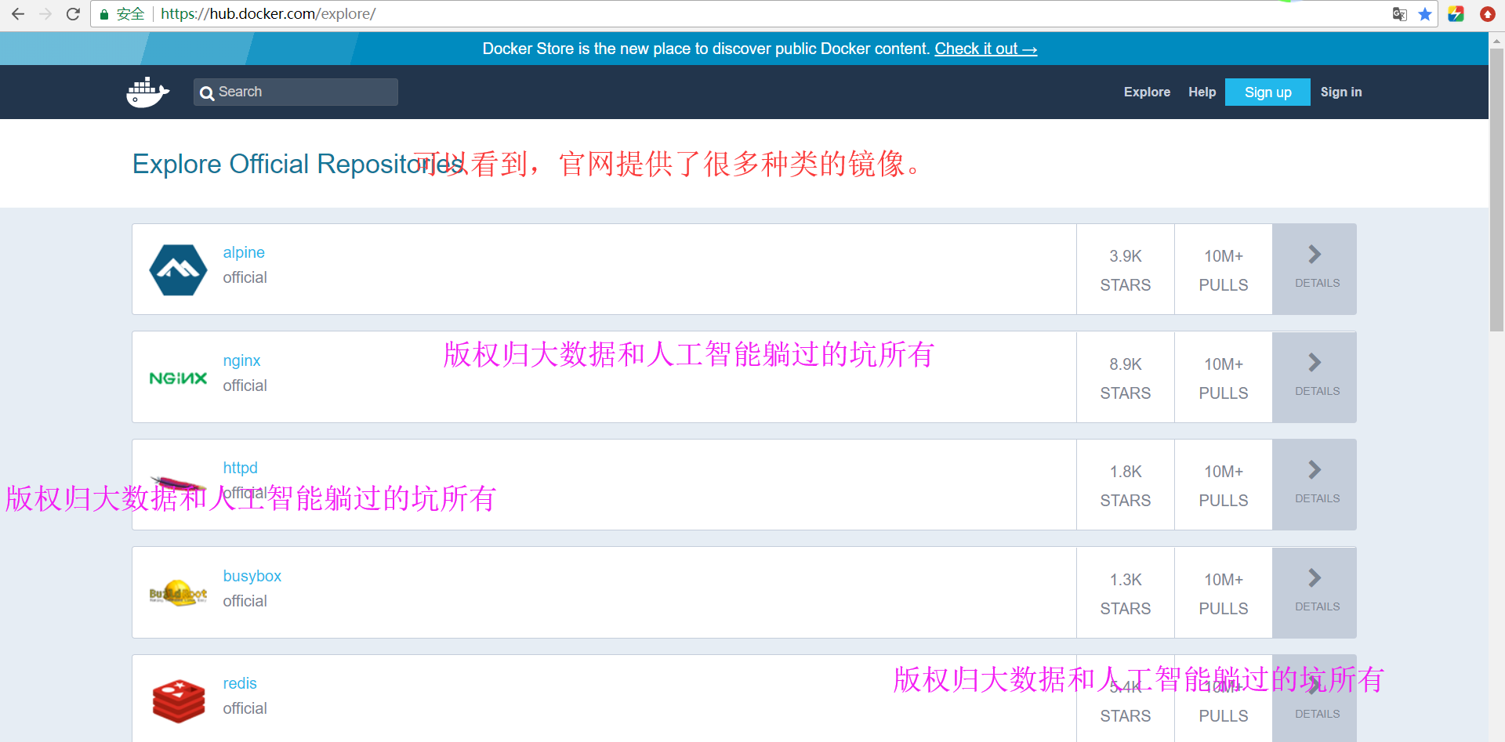Click the busybox 1.3K STARS cell
1505x742 pixels.
(1126, 593)
